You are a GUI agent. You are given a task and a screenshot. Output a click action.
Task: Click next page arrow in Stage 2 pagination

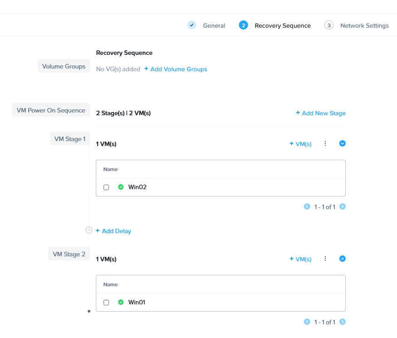pyautogui.click(x=342, y=322)
